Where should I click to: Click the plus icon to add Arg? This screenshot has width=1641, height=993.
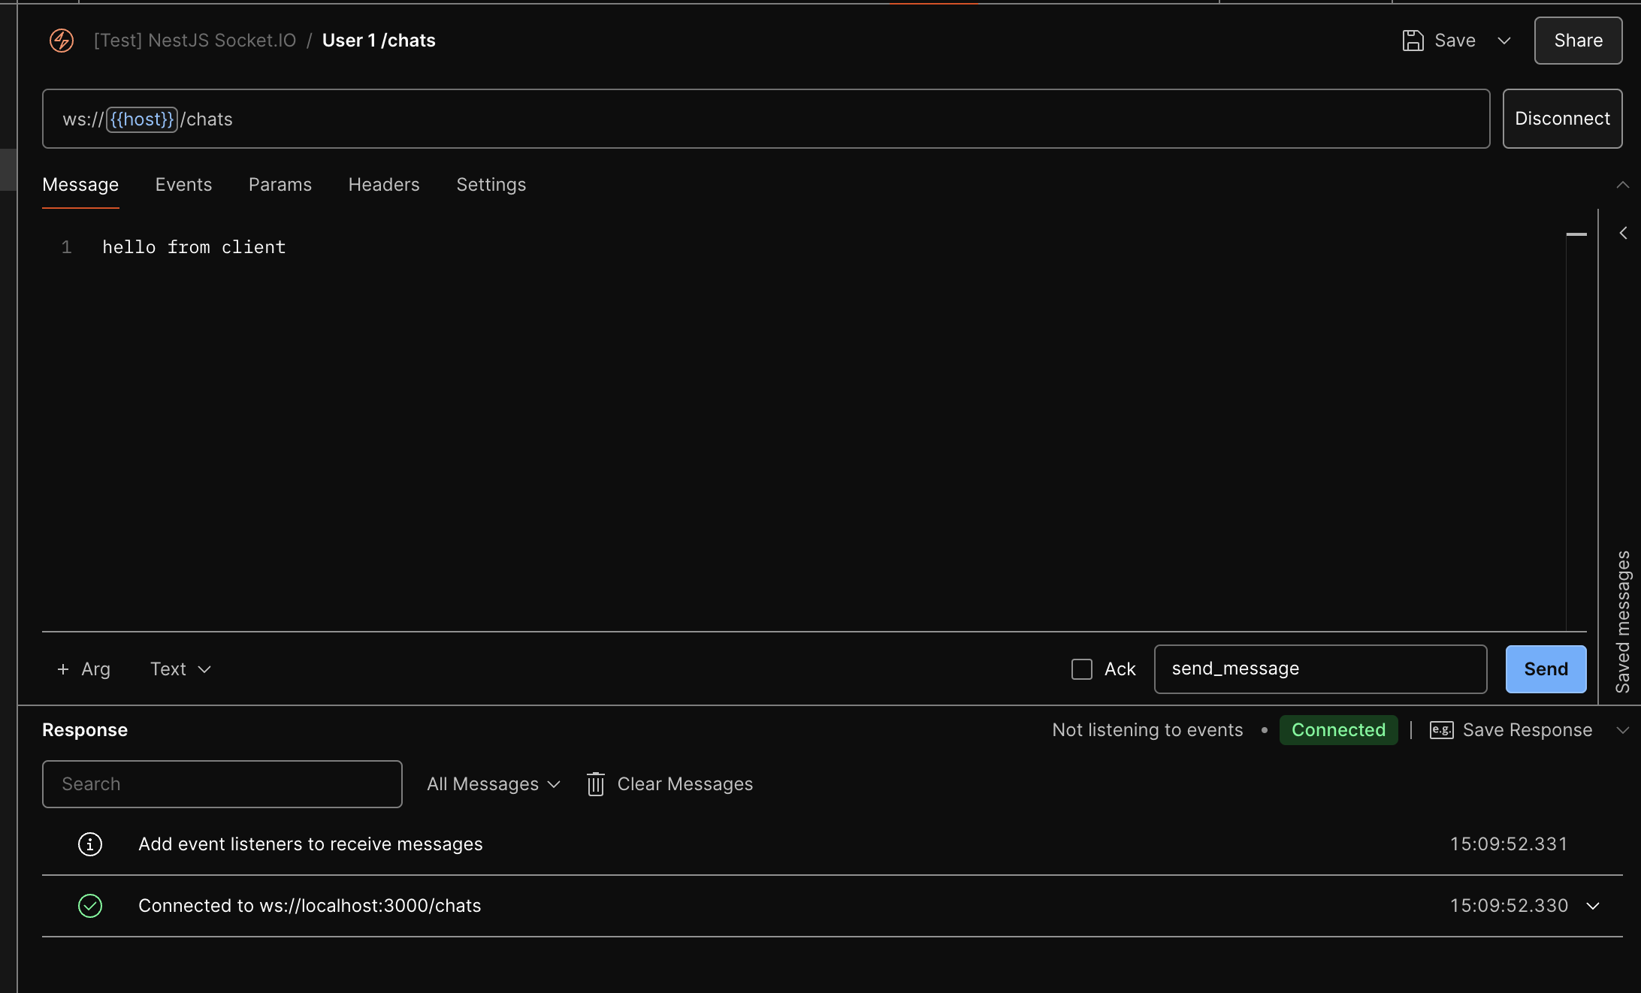click(x=63, y=669)
